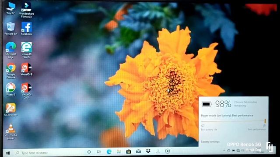Open the Recycle Bin
Screen dimensions: 280x157
pyautogui.click(x=10, y=29)
